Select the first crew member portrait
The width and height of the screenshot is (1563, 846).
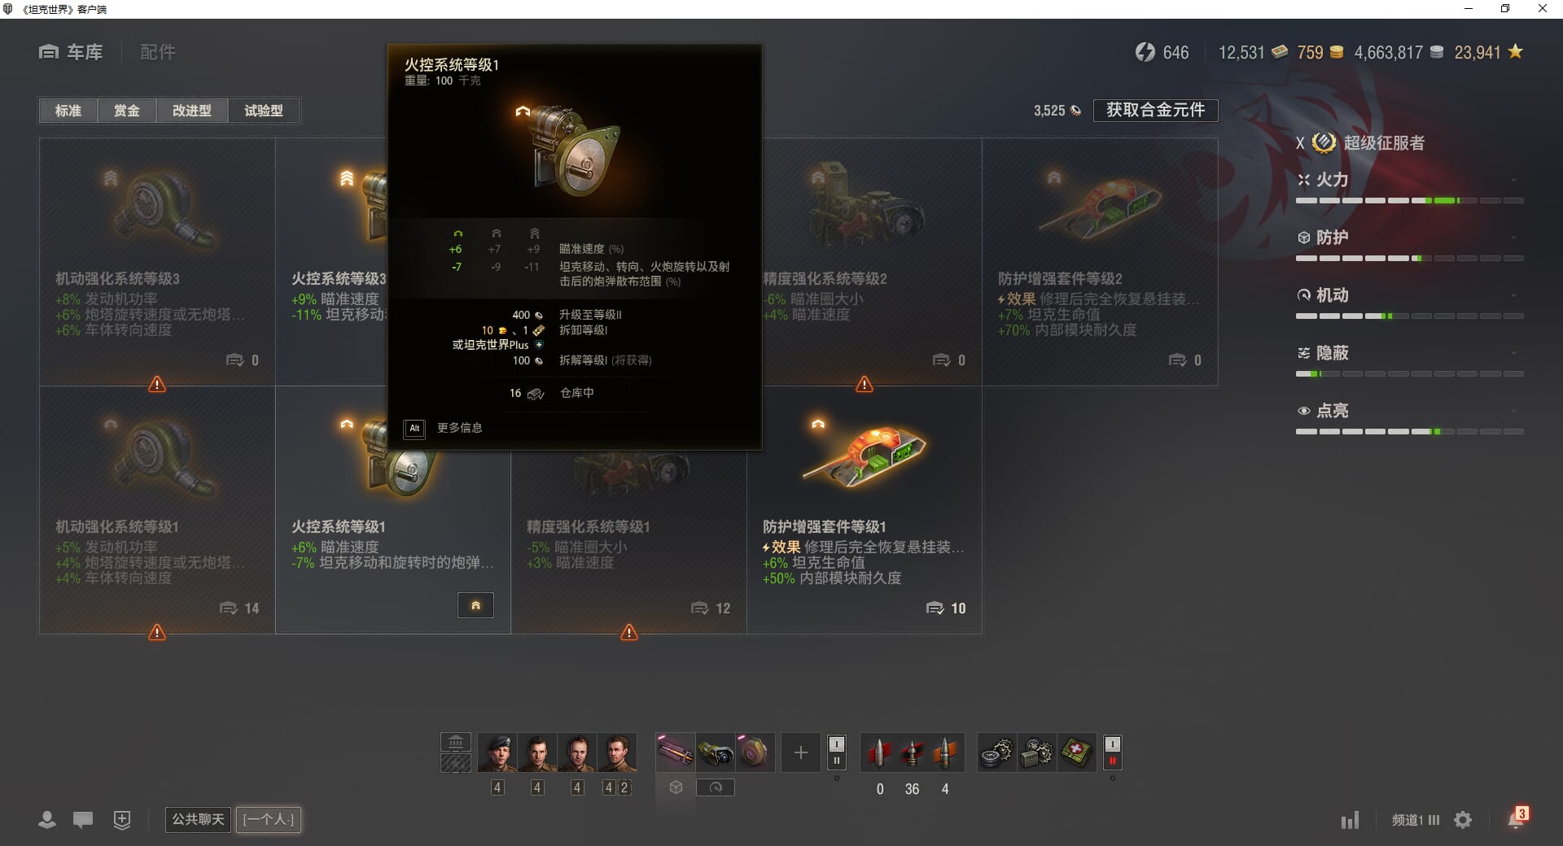(x=497, y=752)
